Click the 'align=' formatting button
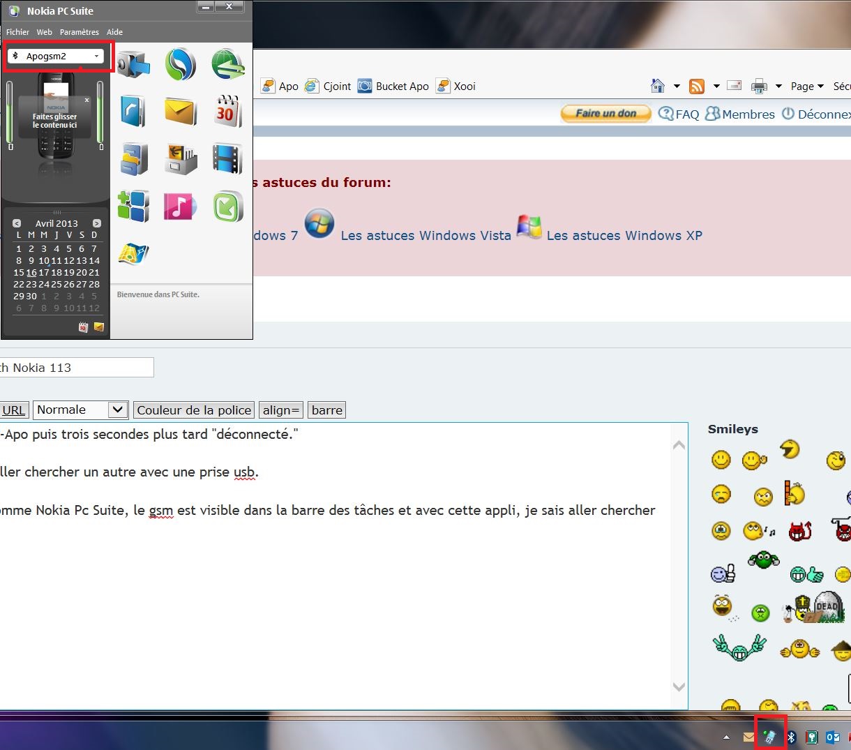Screen dimensions: 851x750 (281, 410)
